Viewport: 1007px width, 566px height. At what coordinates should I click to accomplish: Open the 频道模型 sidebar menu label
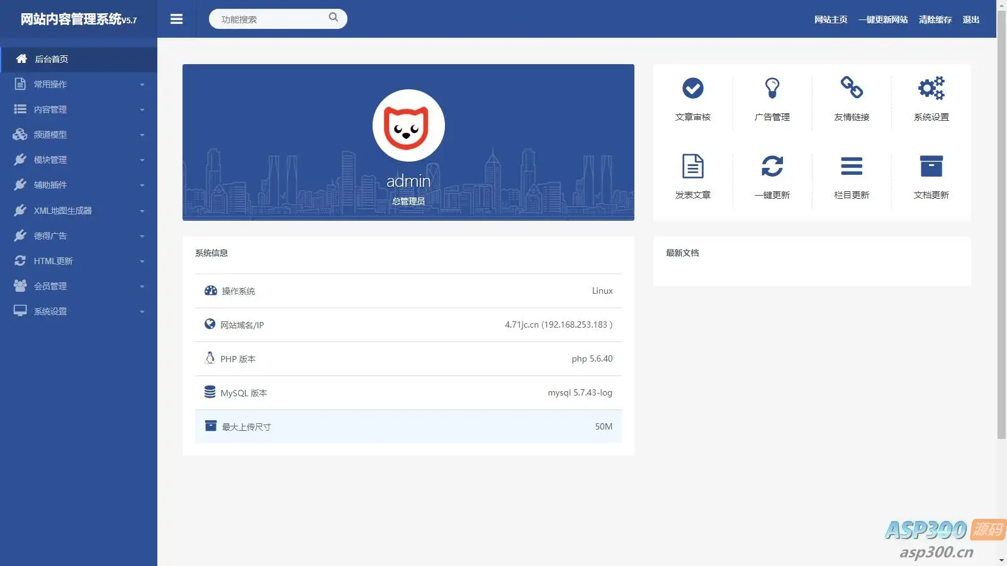point(50,135)
